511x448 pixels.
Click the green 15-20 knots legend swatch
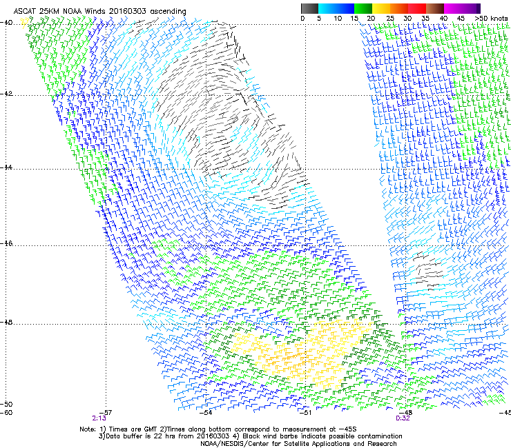[363, 8]
